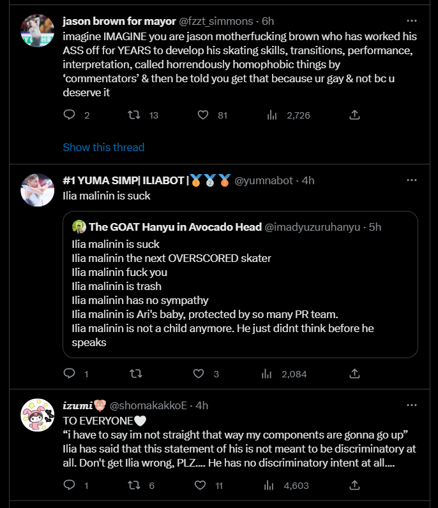View analytics for tweet with 2,726 views
The image size is (438, 508).
pos(271,115)
